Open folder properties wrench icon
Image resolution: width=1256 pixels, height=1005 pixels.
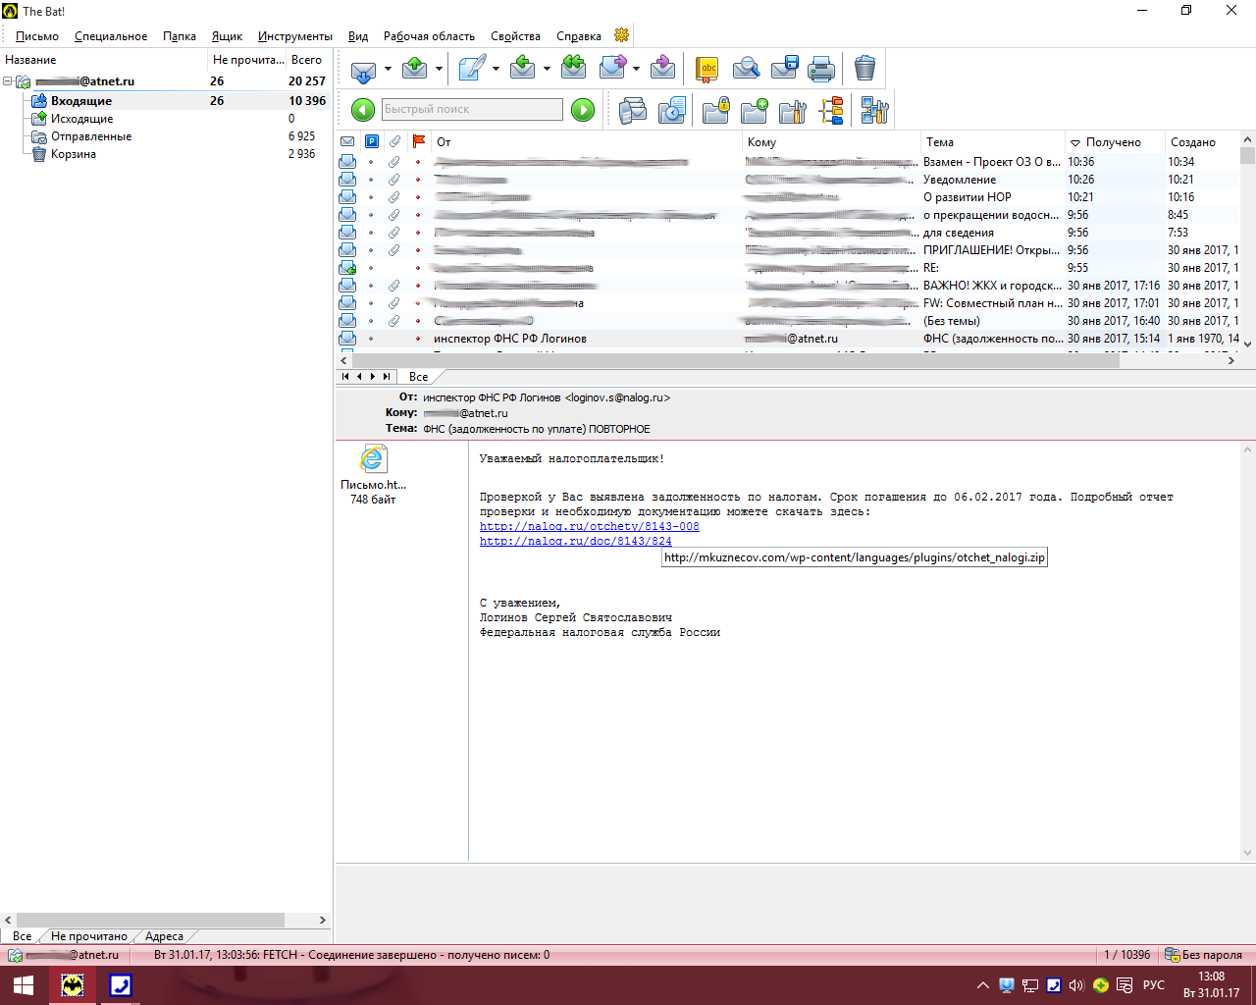coord(793,110)
